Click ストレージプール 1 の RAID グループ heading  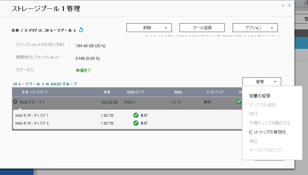tap(45, 84)
